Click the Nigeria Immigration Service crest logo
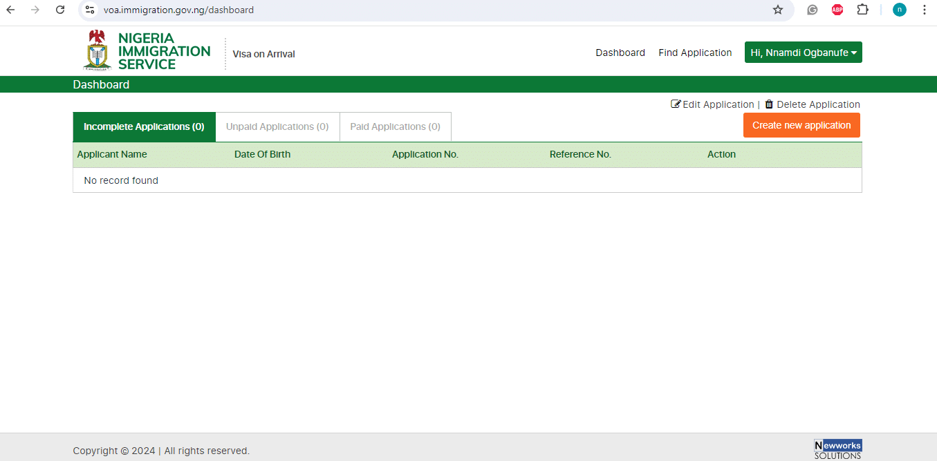The image size is (937, 461). click(x=98, y=50)
